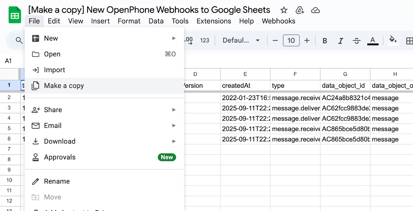This screenshot has width=413, height=211.
Task: Open the Data menu
Action: [156, 21]
